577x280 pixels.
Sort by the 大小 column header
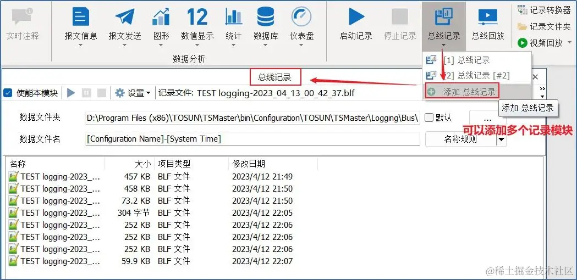pyautogui.click(x=129, y=164)
